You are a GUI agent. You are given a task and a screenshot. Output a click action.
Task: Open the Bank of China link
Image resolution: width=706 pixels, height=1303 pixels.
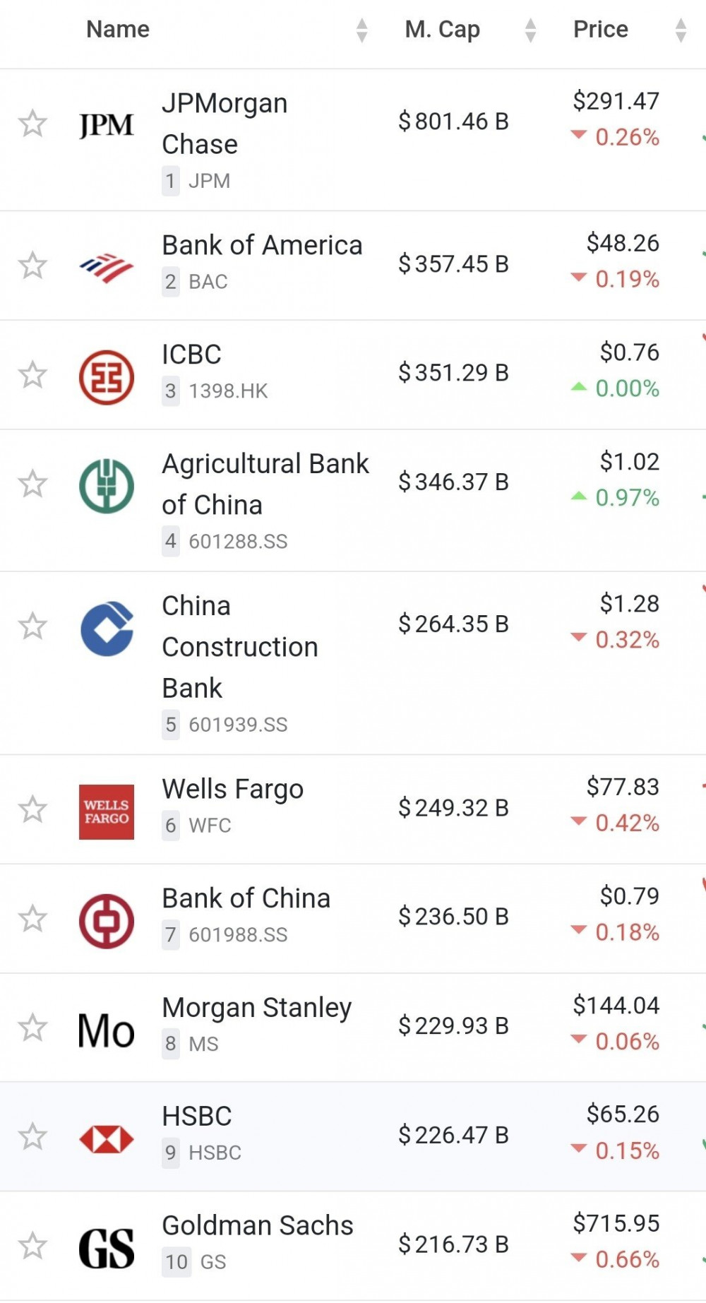pos(246,898)
